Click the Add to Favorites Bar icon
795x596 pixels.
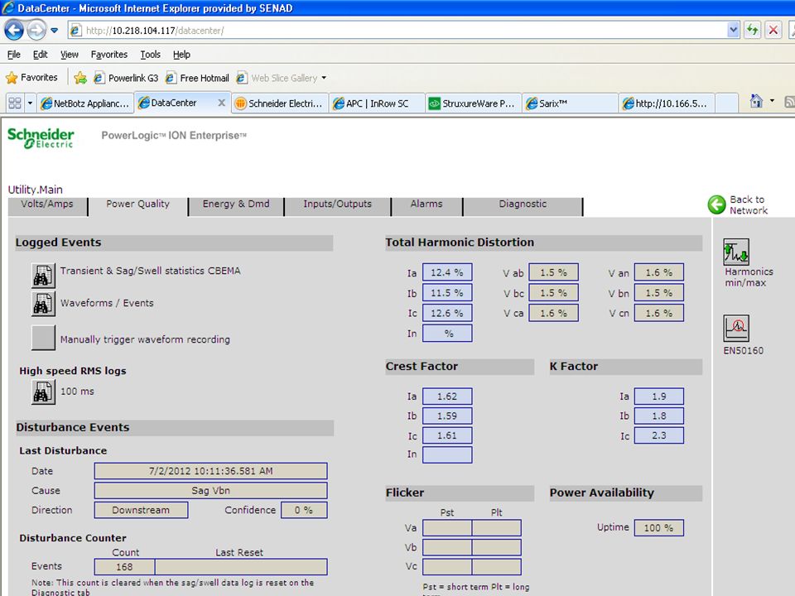[80, 78]
